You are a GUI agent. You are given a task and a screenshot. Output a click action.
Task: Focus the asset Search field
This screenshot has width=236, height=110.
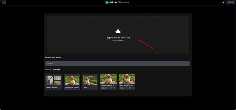(x=117, y=64)
